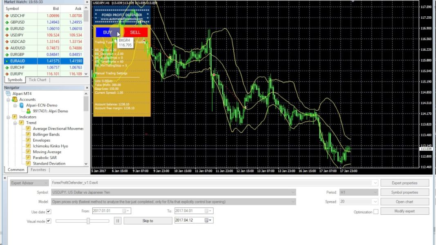Click the EURJPY symbol arrow icon
The image size is (436, 245).
7,74
